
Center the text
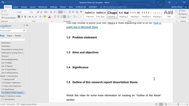click(x=58, y=16)
